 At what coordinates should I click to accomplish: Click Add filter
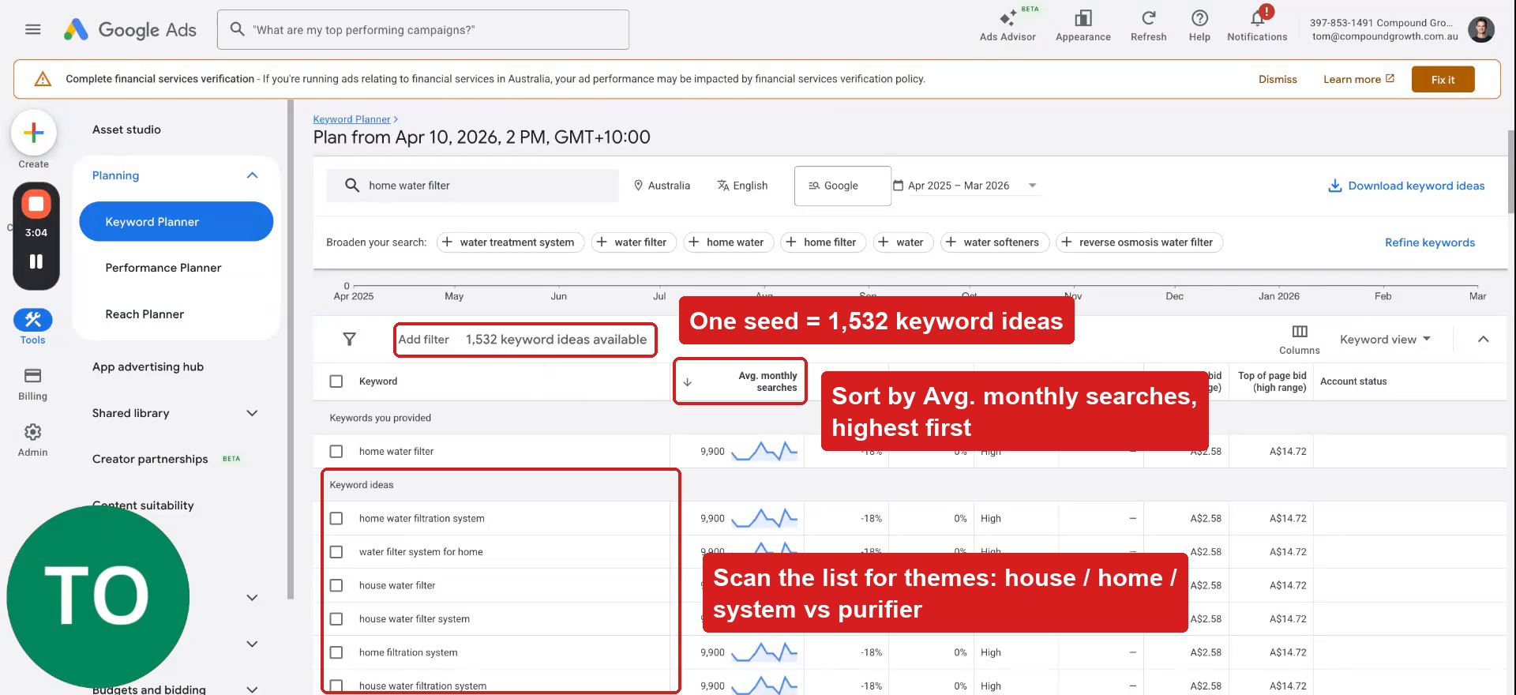pyautogui.click(x=423, y=340)
